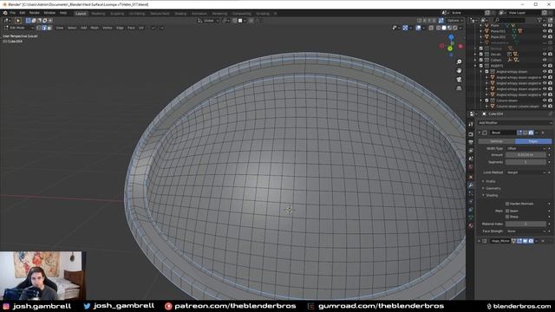Switch to Modeling workspace tab
Viewport: 555px width, 312px height.
point(98,14)
